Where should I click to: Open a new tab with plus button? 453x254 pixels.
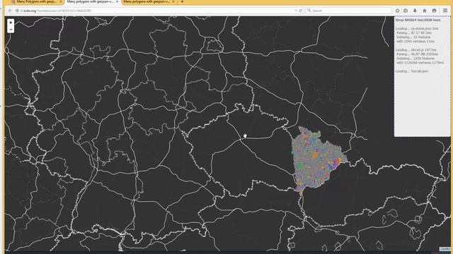(182, 1)
